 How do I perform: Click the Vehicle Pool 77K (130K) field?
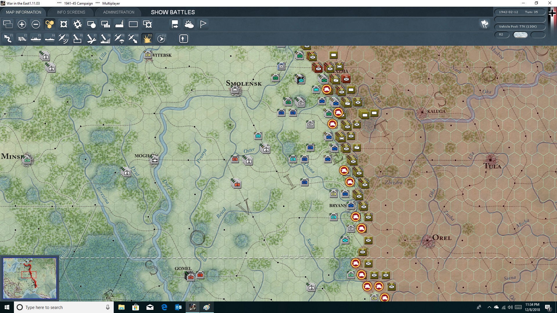click(x=520, y=27)
